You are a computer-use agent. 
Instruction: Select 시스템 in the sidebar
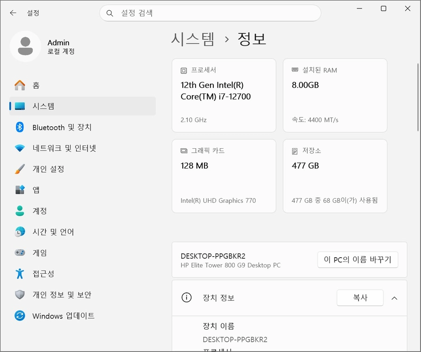[x=82, y=106]
